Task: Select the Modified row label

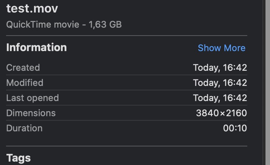Action: click(x=25, y=83)
